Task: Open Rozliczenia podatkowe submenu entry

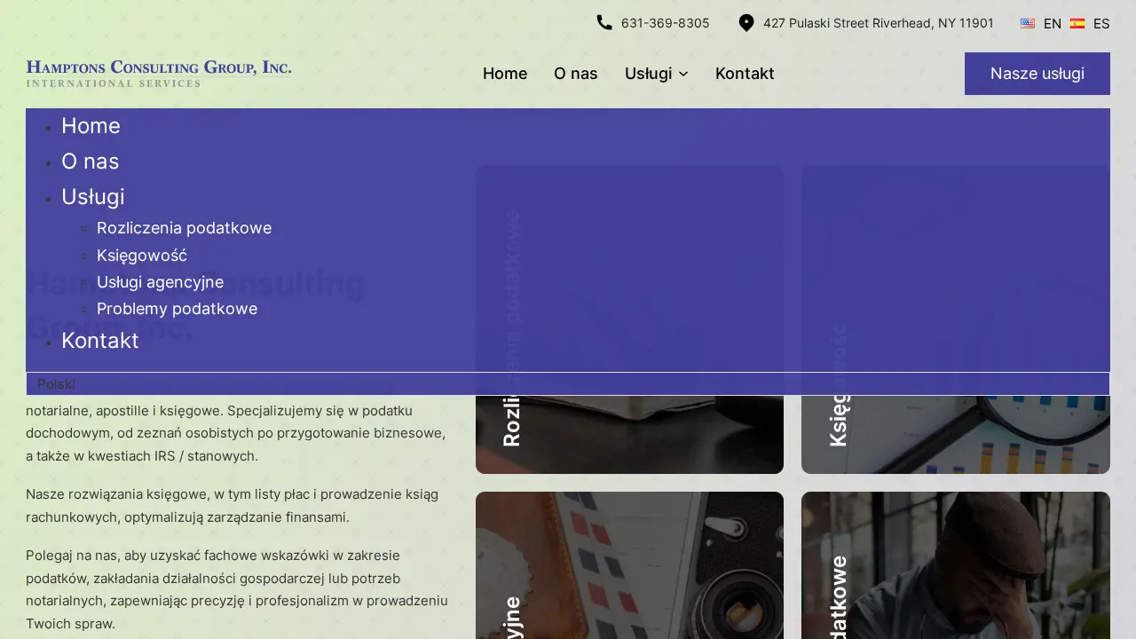Action: (x=184, y=228)
